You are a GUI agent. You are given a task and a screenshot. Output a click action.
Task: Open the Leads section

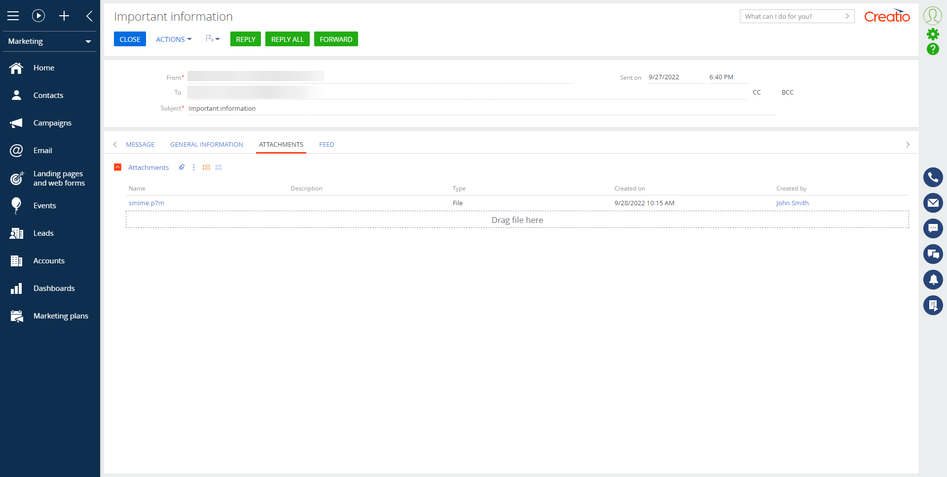[x=44, y=233]
